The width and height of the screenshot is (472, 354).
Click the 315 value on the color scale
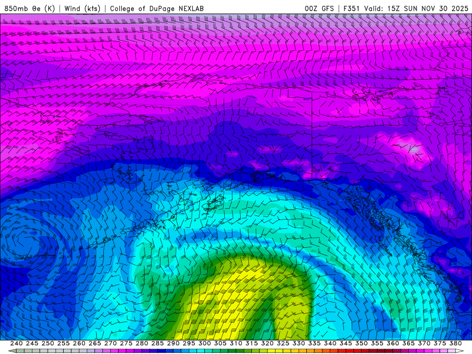point(251,343)
